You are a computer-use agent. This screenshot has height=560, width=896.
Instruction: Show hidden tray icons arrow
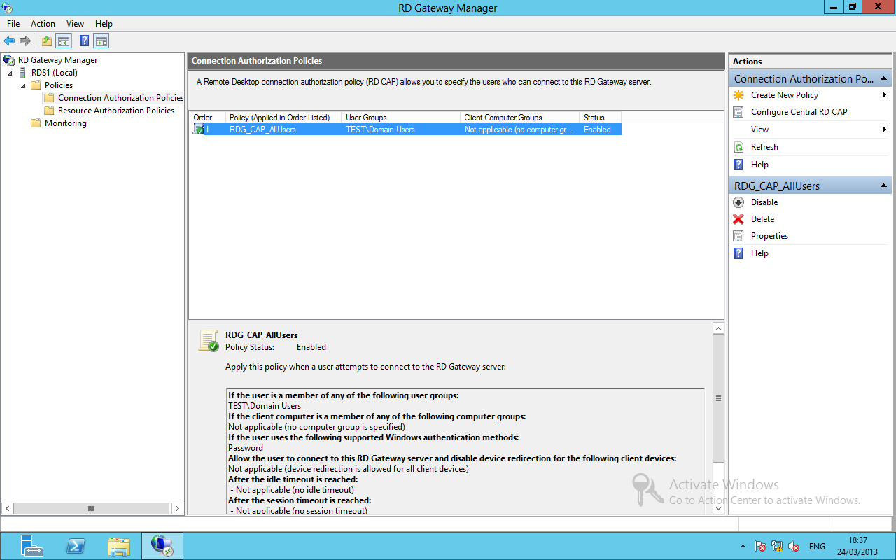coord(743,547)
